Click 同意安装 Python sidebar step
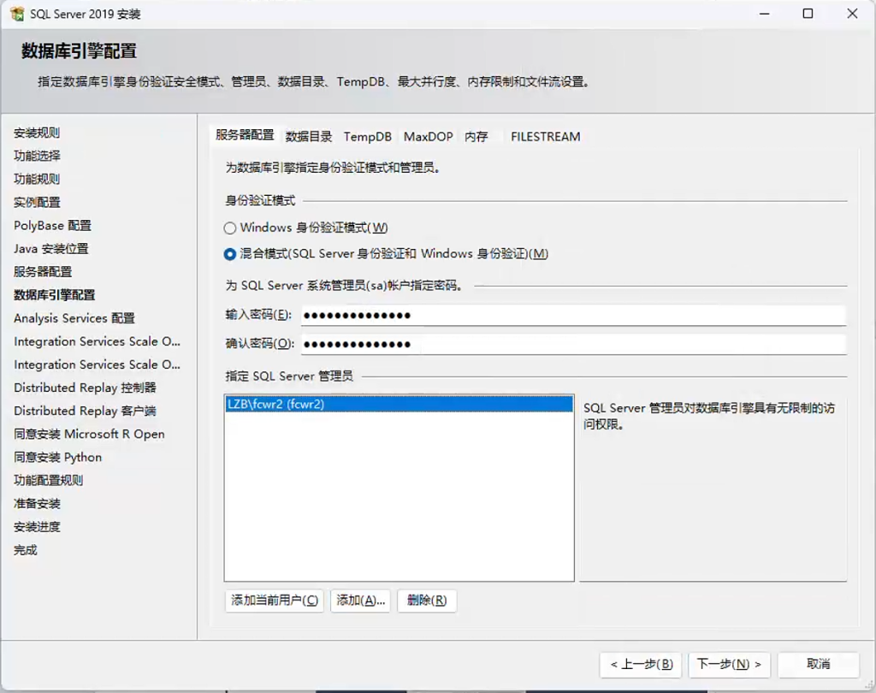Image resolution: width=876 pixels, height=693 pixels. tap(58, 458)
